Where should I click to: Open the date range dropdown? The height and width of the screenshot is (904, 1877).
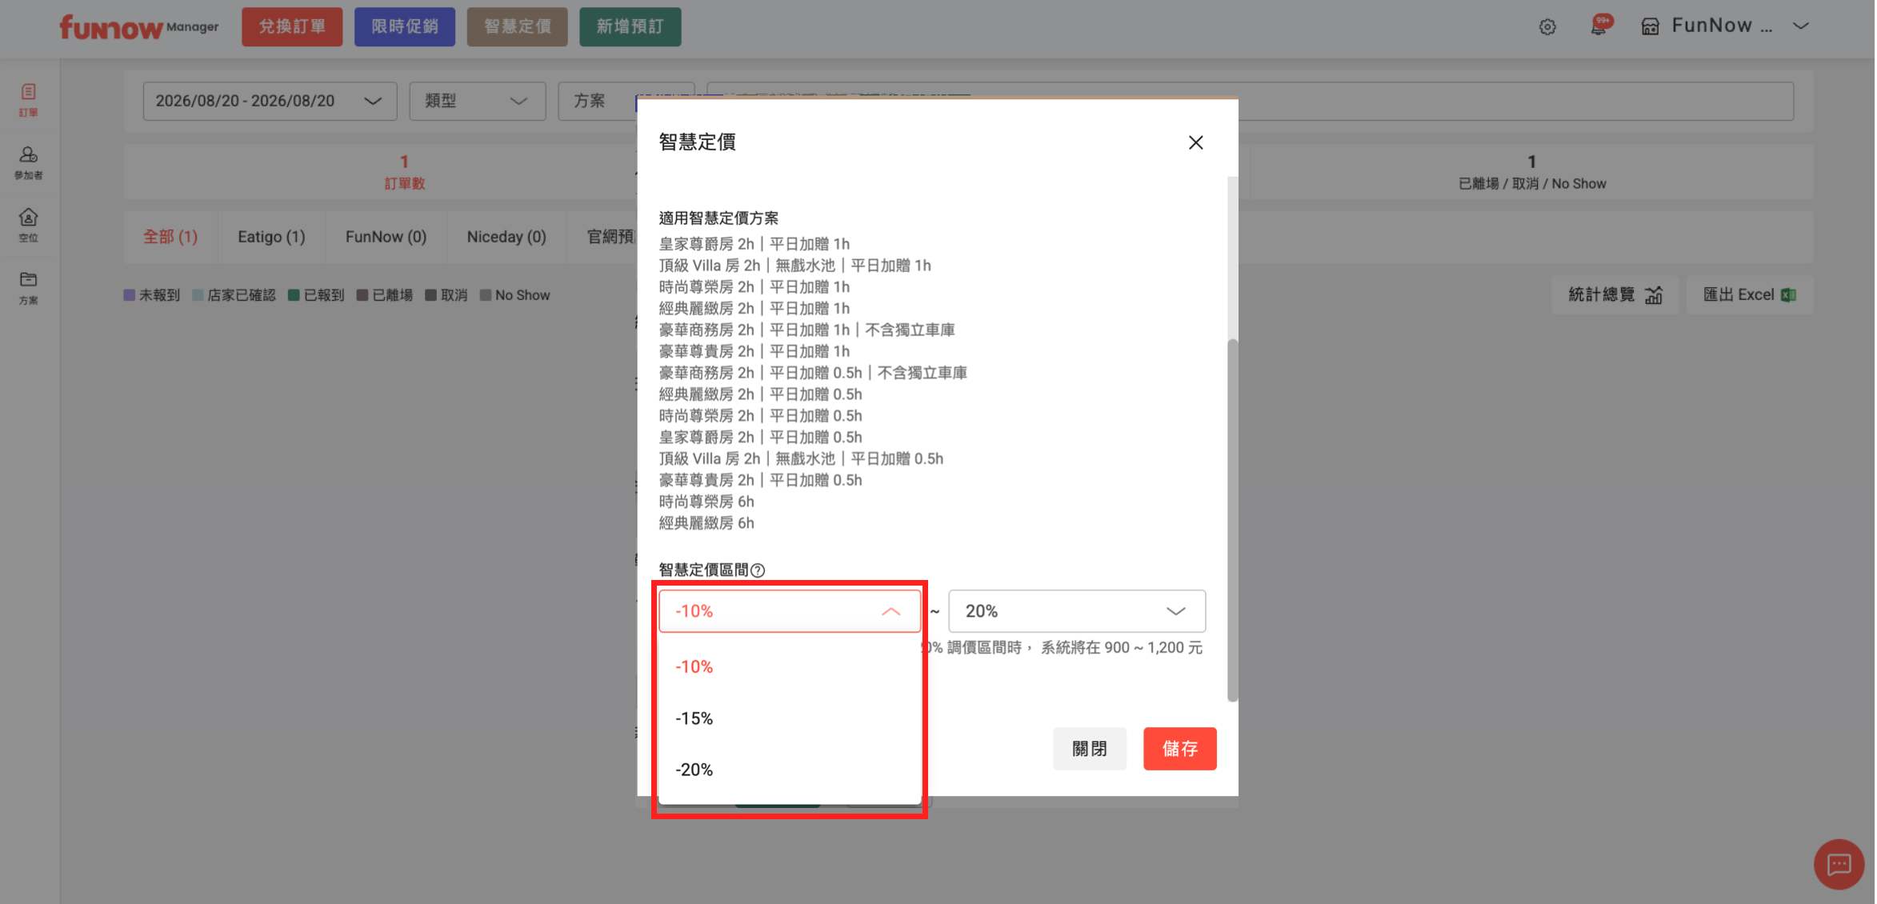pyautogui.click(x=270, y=101)
